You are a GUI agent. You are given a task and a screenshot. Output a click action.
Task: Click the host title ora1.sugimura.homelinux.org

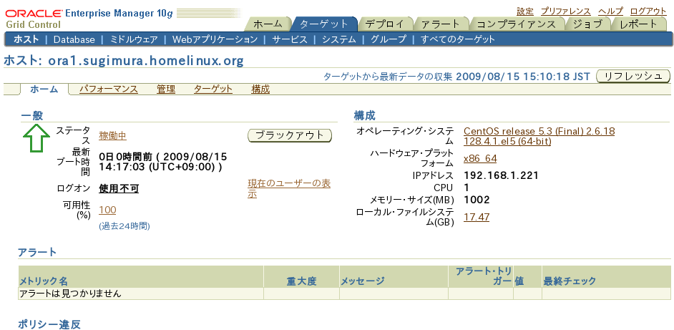[x=146, y=61]
